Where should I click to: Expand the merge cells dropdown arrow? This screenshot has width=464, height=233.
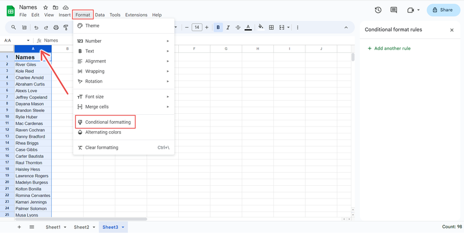tap(288, 28)
